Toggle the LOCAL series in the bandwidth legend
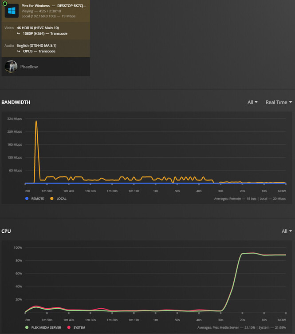Viewport: 295px width, 334px height. (58, 199)
